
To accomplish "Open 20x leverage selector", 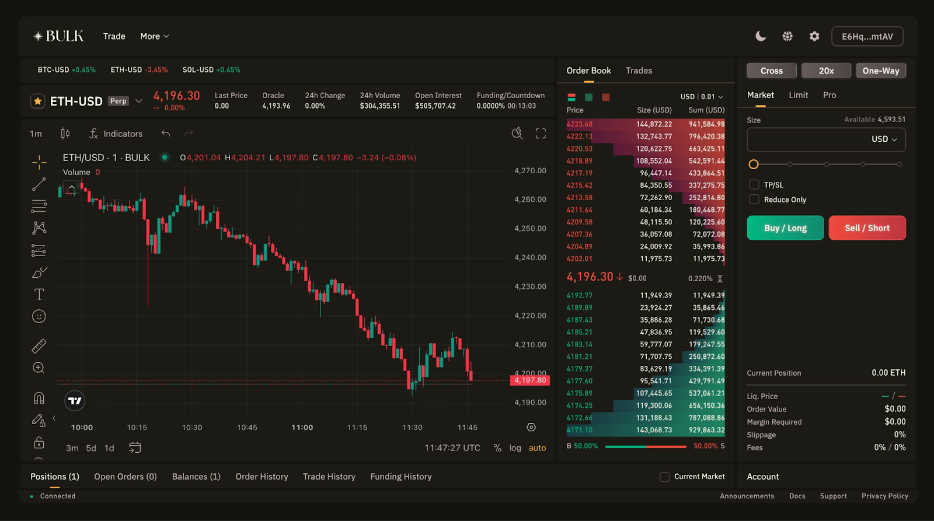I will pos(826,71).
